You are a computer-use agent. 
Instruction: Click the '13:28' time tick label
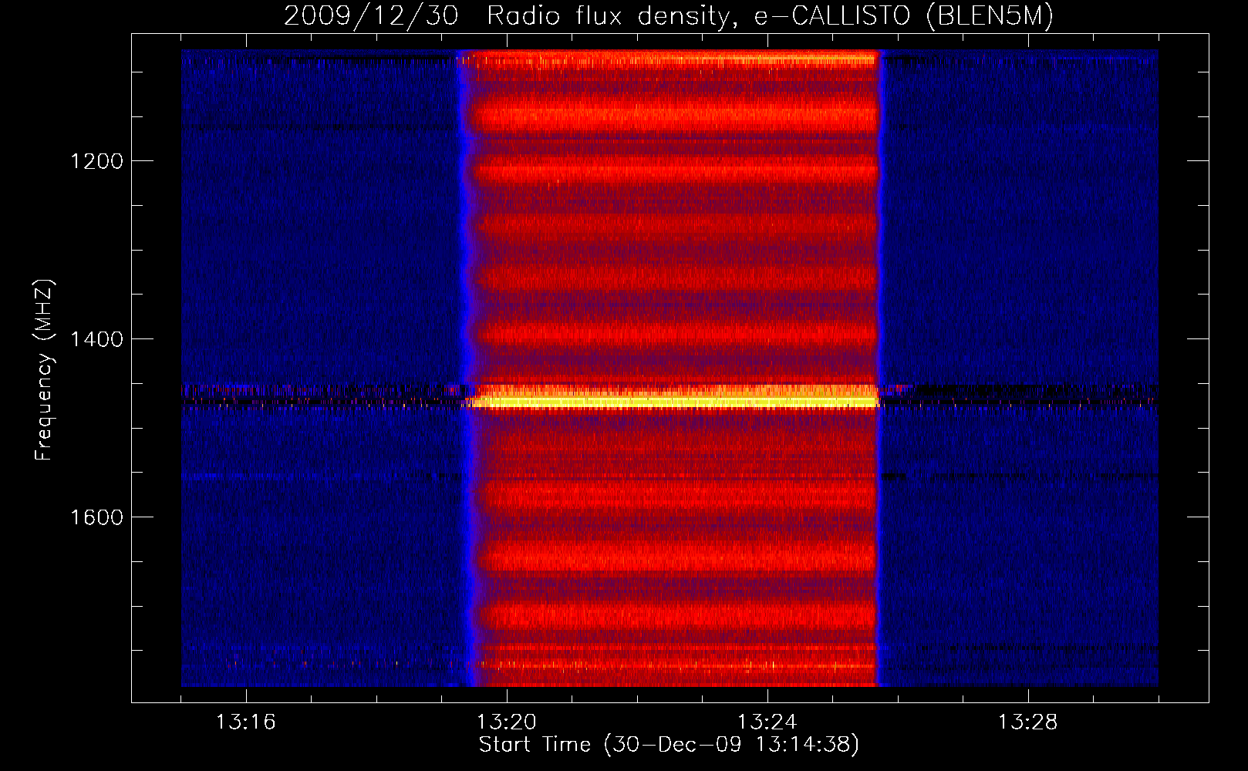point(1027,722)
